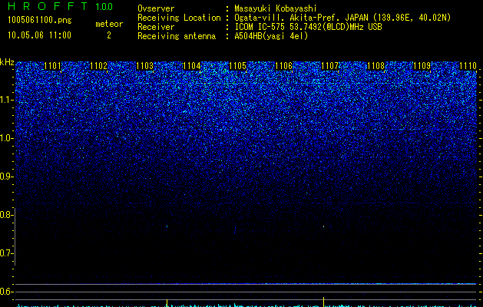
Task: Click the 'Receiving Location' field label
Action: pyautogui.click(x=179, y=18)
